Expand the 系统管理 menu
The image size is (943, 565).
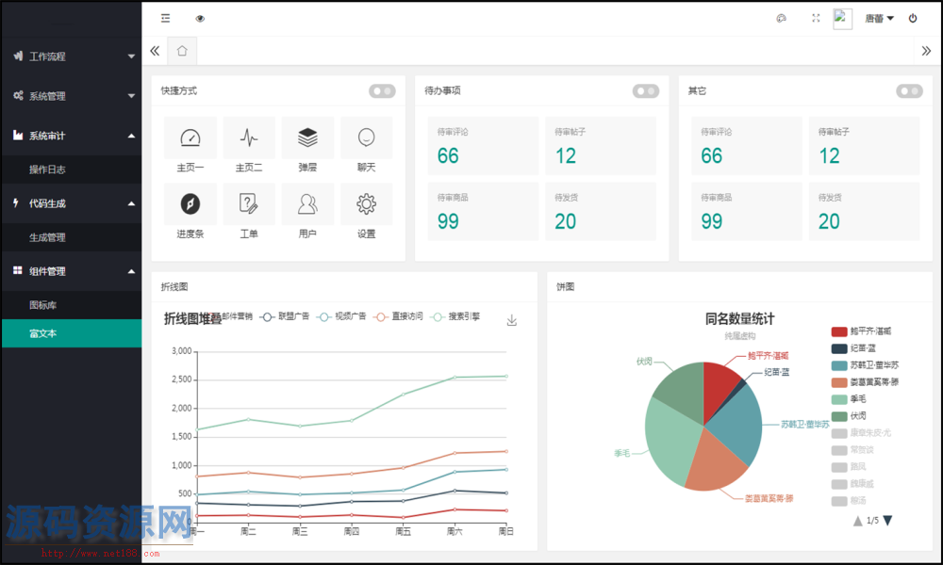[x=73, y=96]
